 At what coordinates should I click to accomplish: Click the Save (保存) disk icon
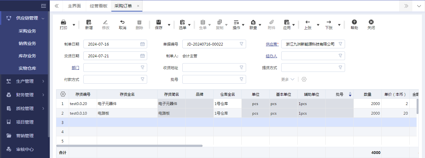(x=158, y=22)
